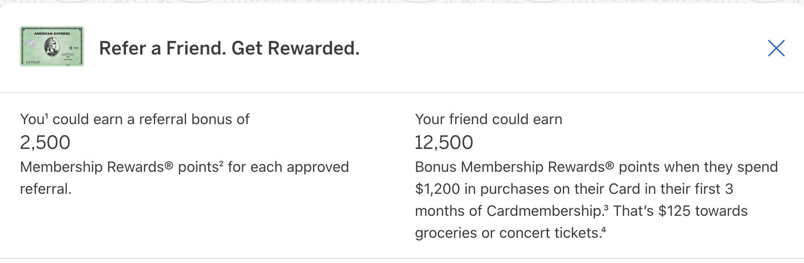Open footnote 4 after "concert tickets."
804x263 pixels.
(x=604, y=229)
